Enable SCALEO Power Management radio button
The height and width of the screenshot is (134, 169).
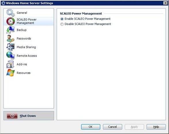62,19
